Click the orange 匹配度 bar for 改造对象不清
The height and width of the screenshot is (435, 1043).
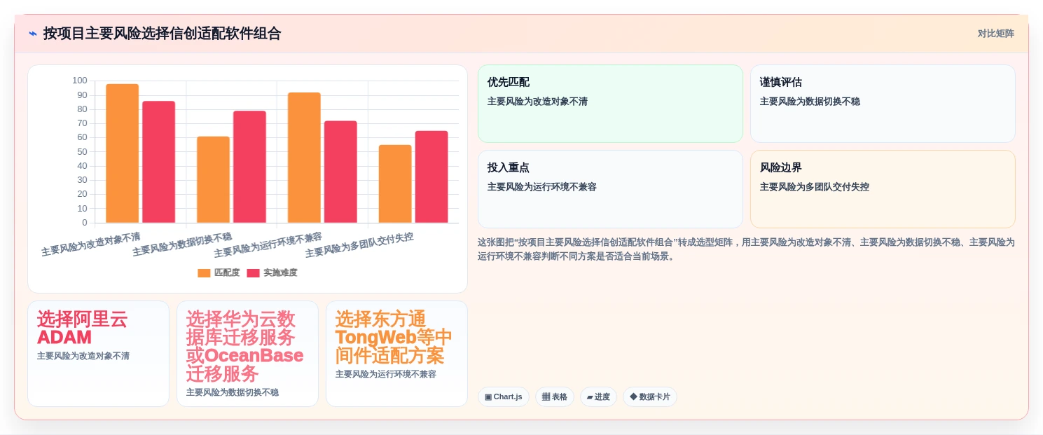pyautogui.click(x=123, y=153)
